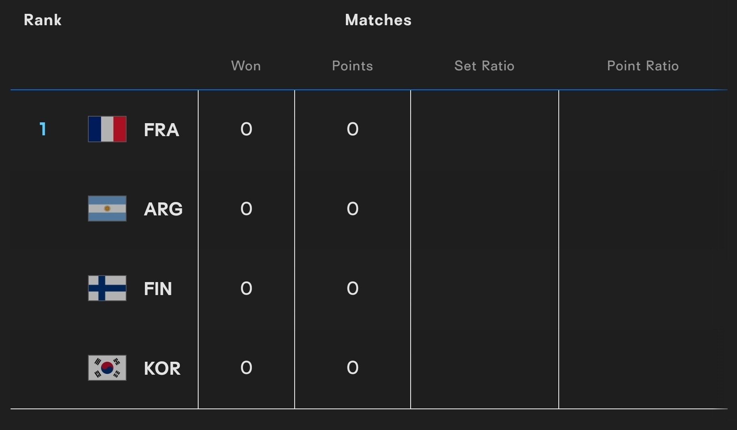This screenshot has width=737, height=430.
Task: Sort by the Won column header
Action: 246,66
